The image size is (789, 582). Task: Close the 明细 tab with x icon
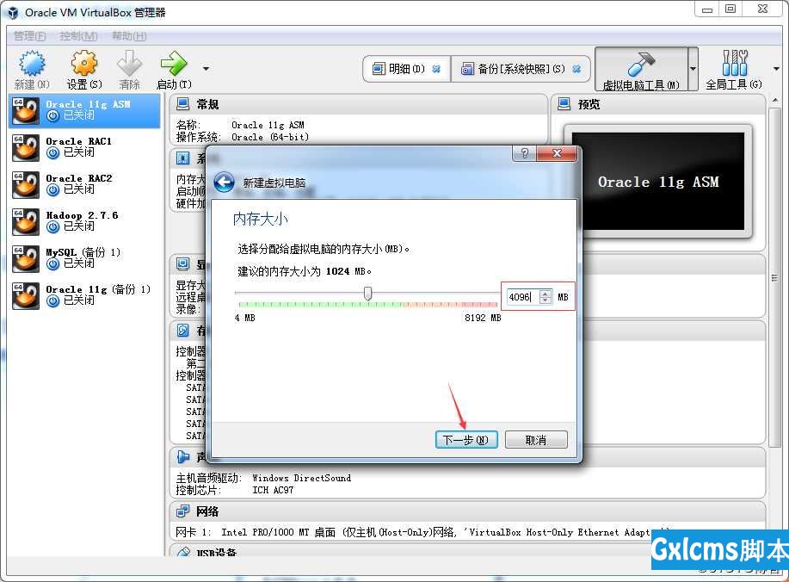click(x=436, y=69)
